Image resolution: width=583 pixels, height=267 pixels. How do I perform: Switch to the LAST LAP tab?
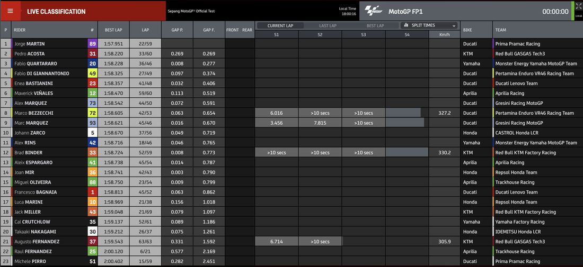coord(328,25)
